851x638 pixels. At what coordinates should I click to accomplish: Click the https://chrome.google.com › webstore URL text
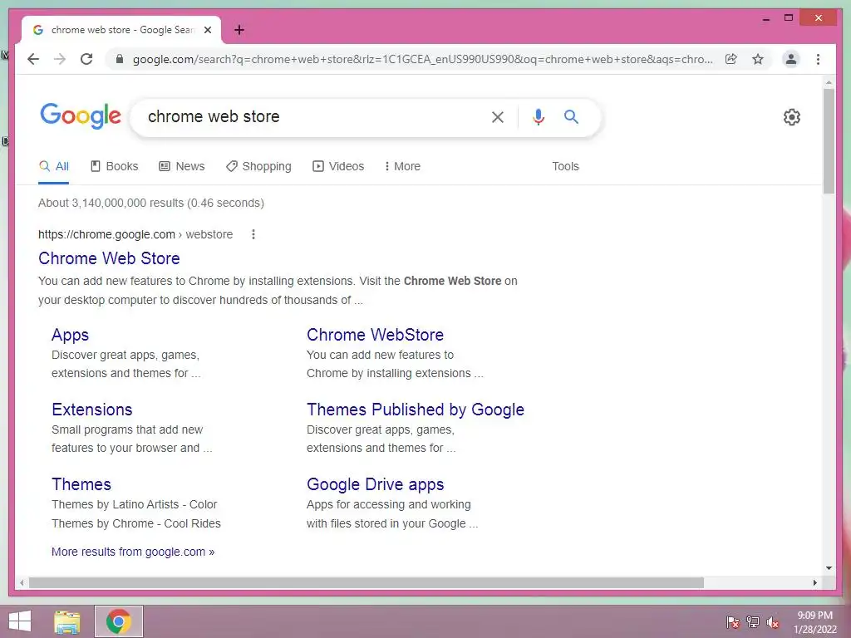point(135,234)
